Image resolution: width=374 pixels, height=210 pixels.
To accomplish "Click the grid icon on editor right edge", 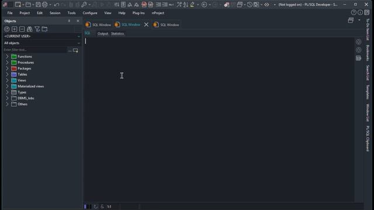I will pyautogui.click(x=358, y=58).
